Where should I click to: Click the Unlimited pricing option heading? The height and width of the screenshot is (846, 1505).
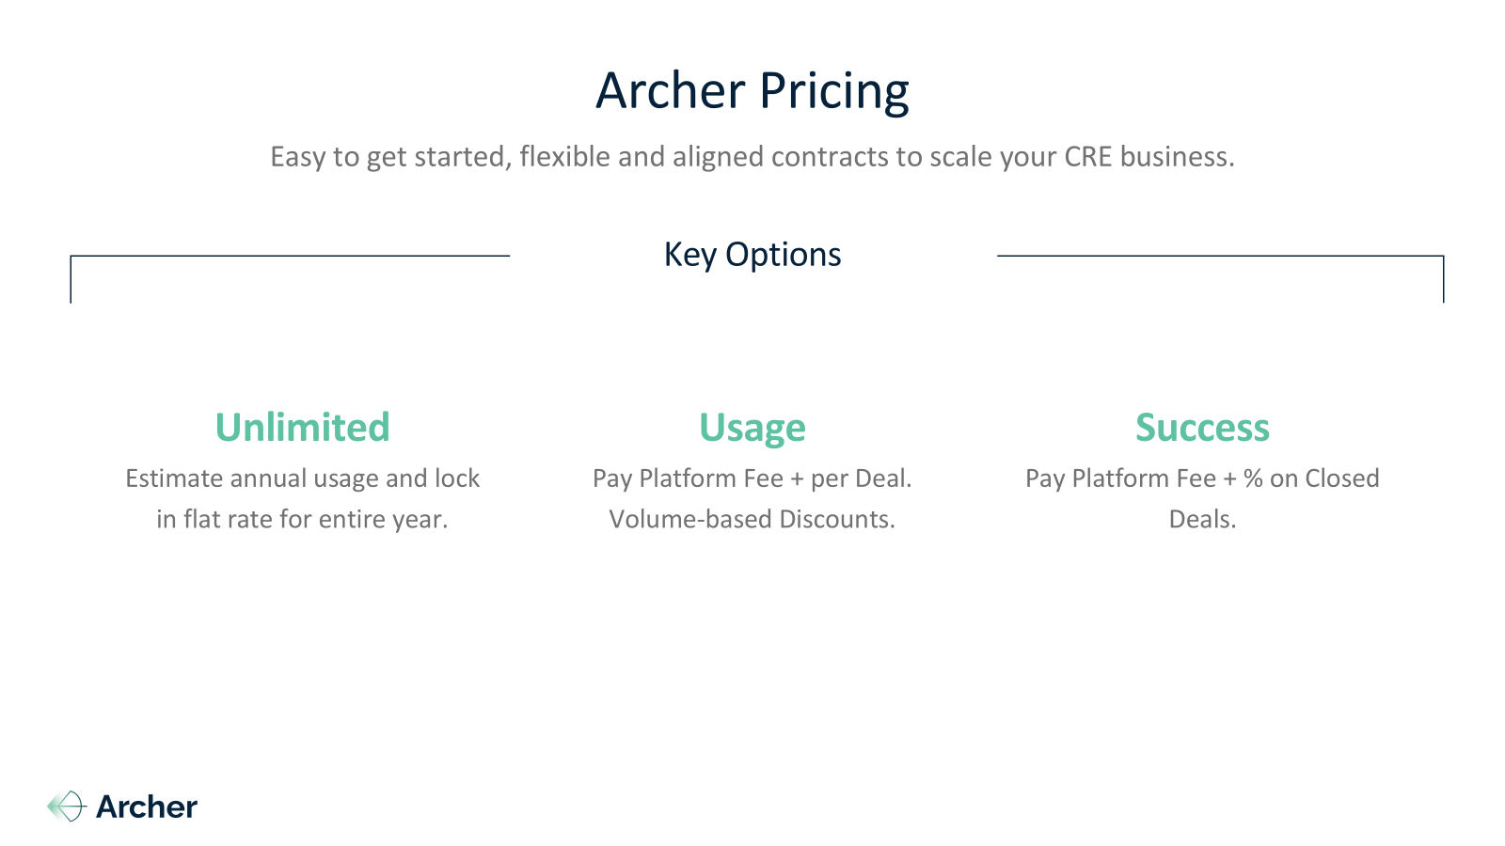coord(302,428)
